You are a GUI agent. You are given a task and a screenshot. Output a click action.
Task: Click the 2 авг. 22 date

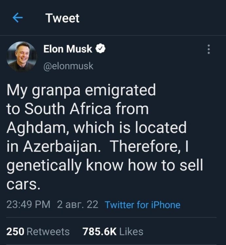point(78,205)
